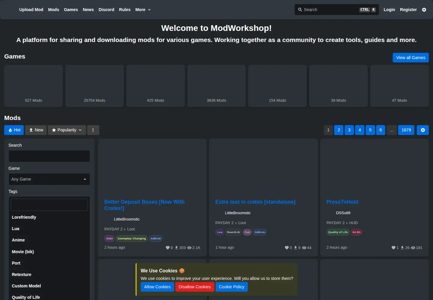This screenshot has height=300, width=433.
Task: Click Register
Action: 408,10
